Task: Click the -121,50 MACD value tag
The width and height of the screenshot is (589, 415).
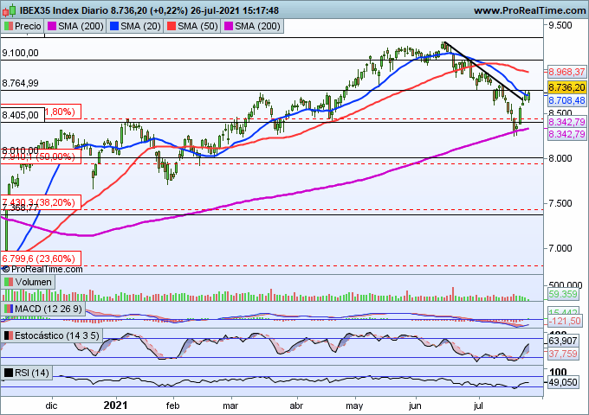Action: 565,322
